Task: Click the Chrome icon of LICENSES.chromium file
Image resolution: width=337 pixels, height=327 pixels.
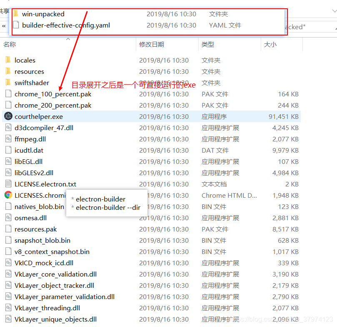Action: [x=8, y=195]
